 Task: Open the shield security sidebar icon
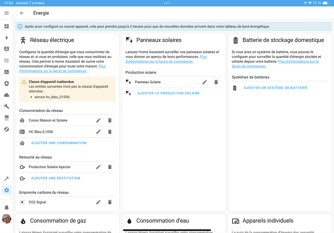(x=6, y=84)
